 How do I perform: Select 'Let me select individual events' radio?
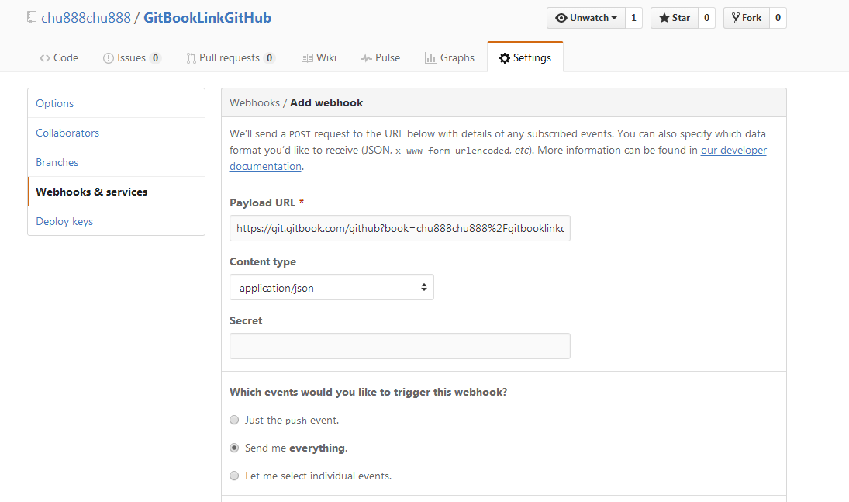(x=234, y=476)
